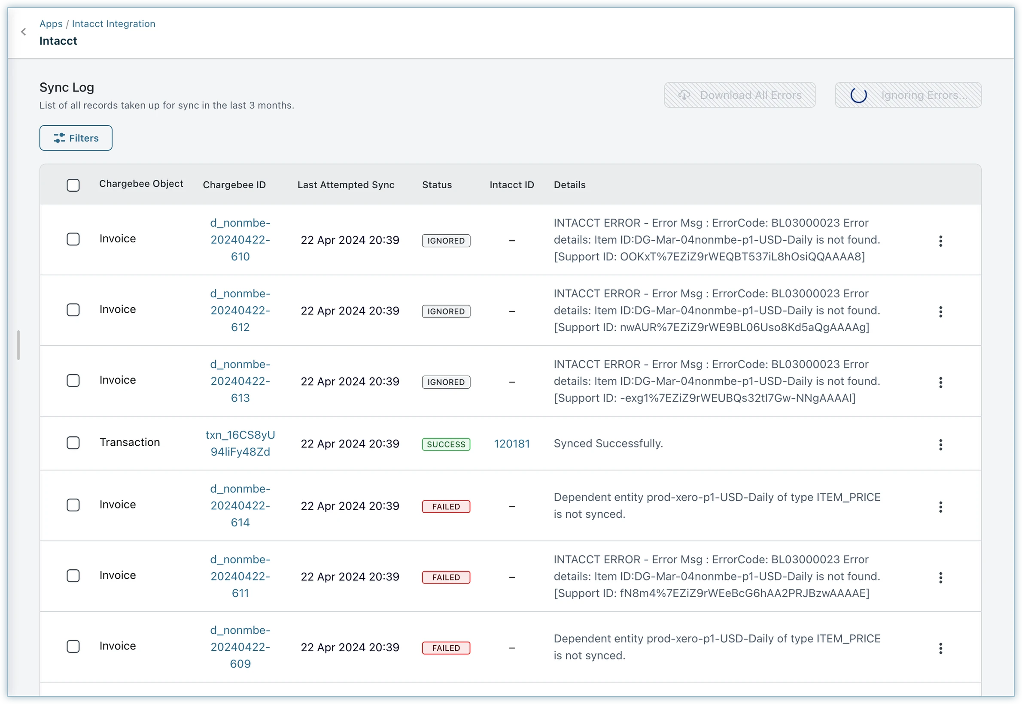Expand actions menu for invoice ending 613
Image resolution: width=1022 pixels, height=704 pixels.
tap(940, 382)
